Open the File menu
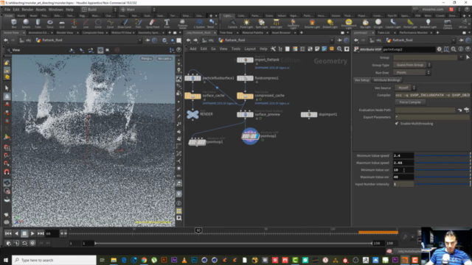 (7, 10)
